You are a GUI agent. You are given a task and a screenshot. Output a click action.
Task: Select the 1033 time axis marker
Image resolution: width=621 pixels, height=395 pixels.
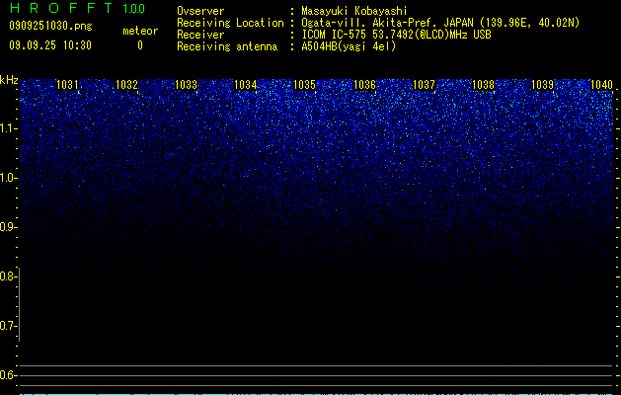[187, 84]
